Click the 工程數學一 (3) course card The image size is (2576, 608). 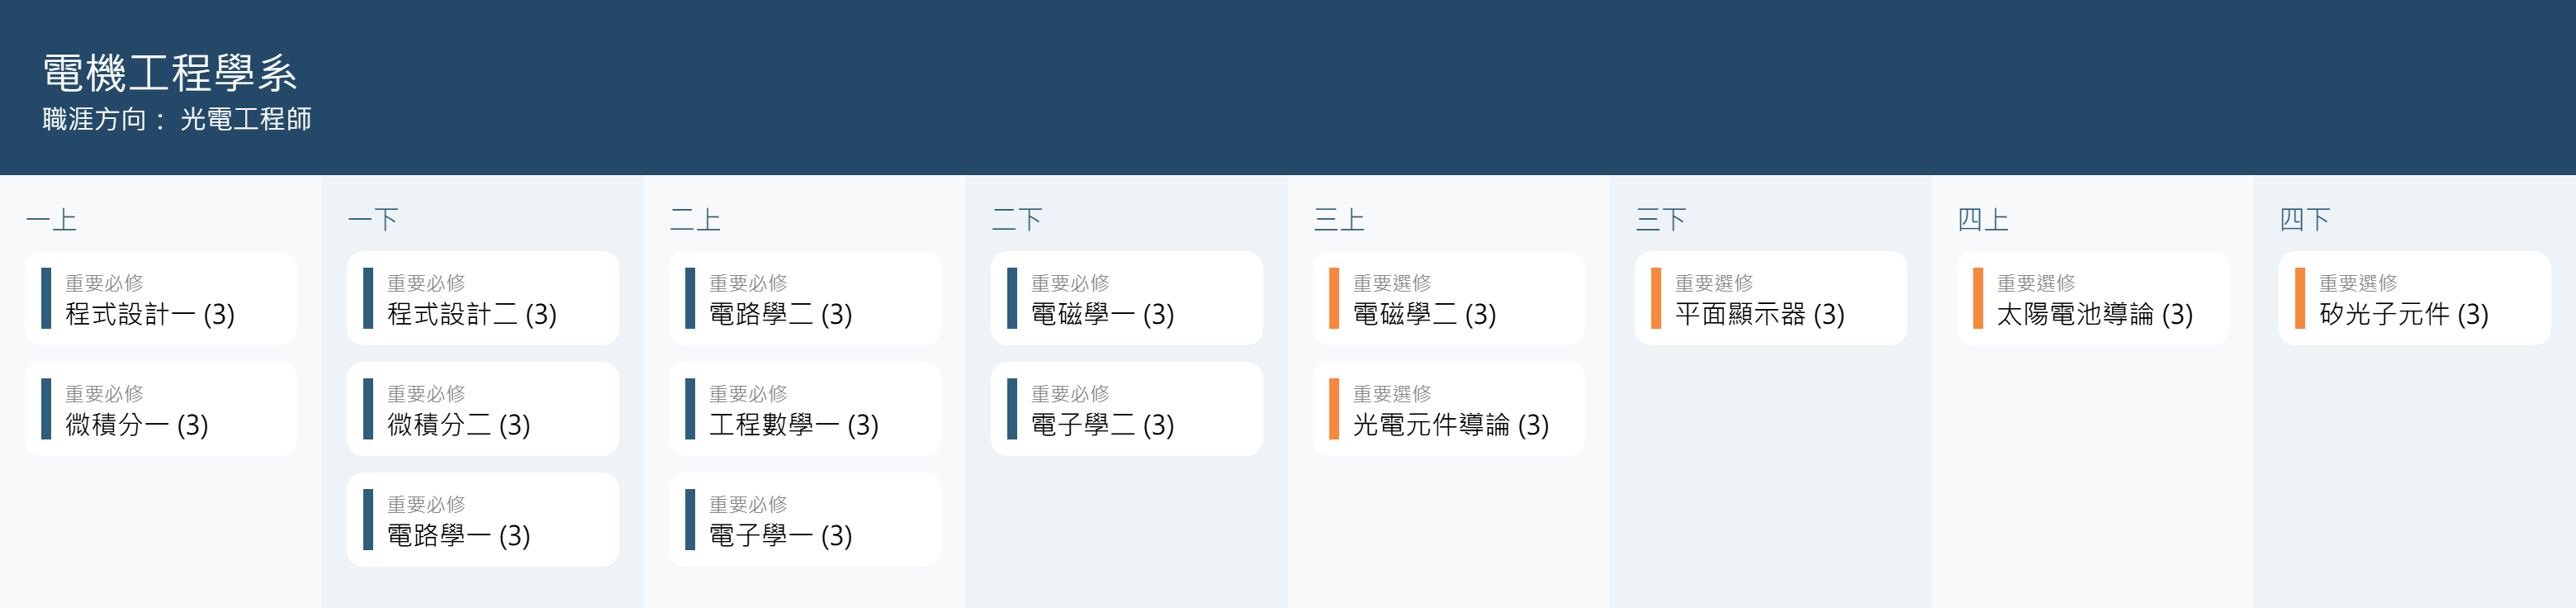point(804,410)
